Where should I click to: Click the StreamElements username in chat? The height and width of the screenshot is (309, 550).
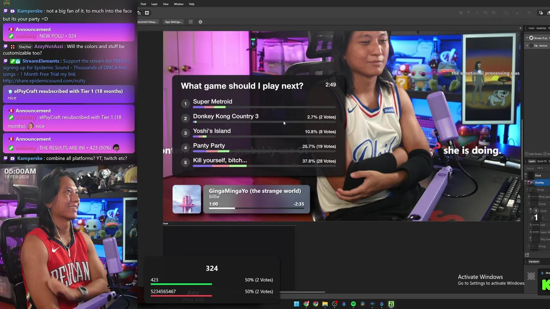41,61
